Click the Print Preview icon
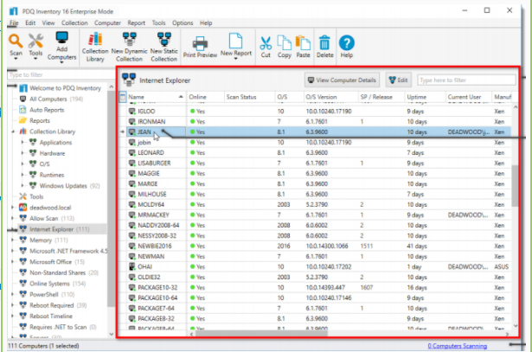This screenshot has width=532, height=352. [200, 47]
